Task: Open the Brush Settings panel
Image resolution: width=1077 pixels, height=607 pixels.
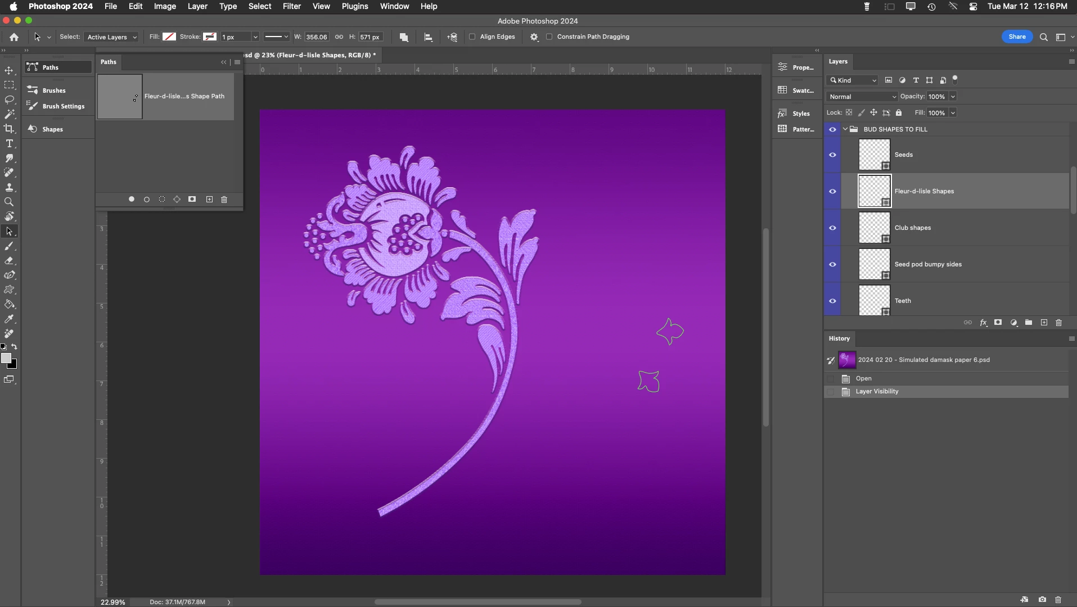Action: pyautogui.click(x=63, y=106)
